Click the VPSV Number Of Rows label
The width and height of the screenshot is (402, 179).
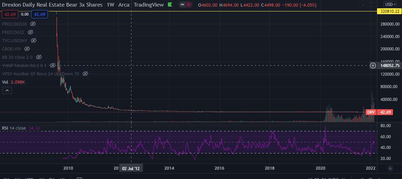[x=41, y=74]
